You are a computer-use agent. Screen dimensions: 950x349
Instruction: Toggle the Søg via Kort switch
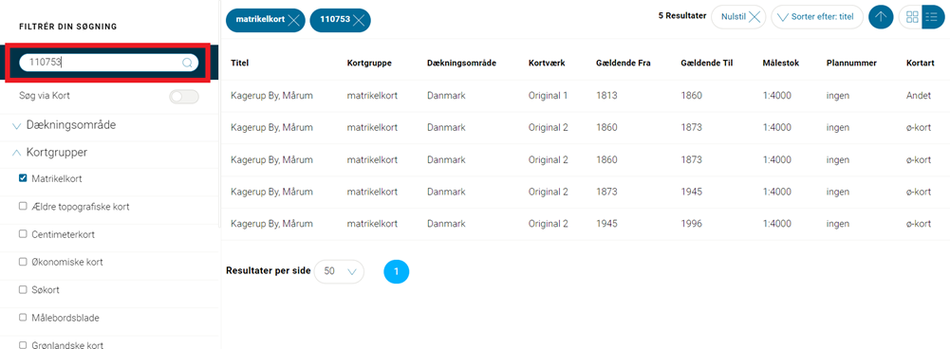coord(183,97)
